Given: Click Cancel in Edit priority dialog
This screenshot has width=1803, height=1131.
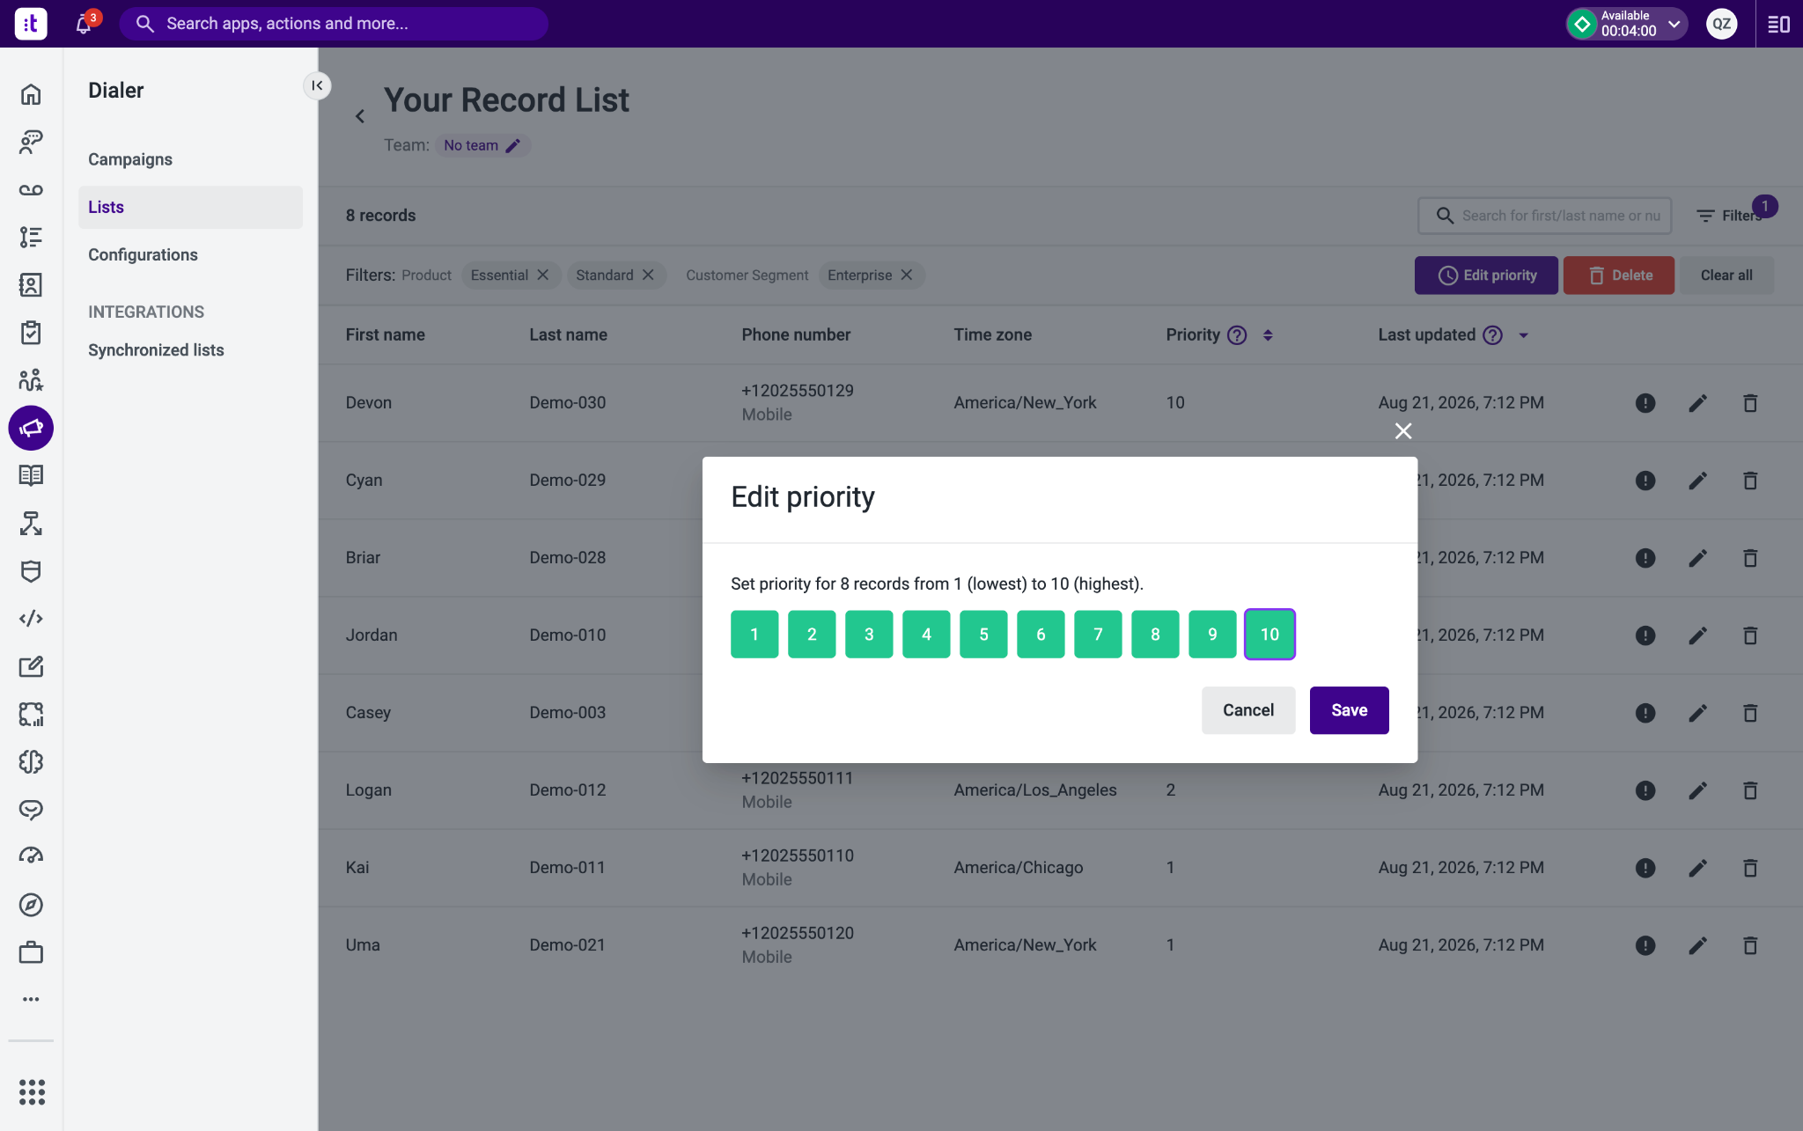Looking at the screenshot, I should coord(1248,710).
